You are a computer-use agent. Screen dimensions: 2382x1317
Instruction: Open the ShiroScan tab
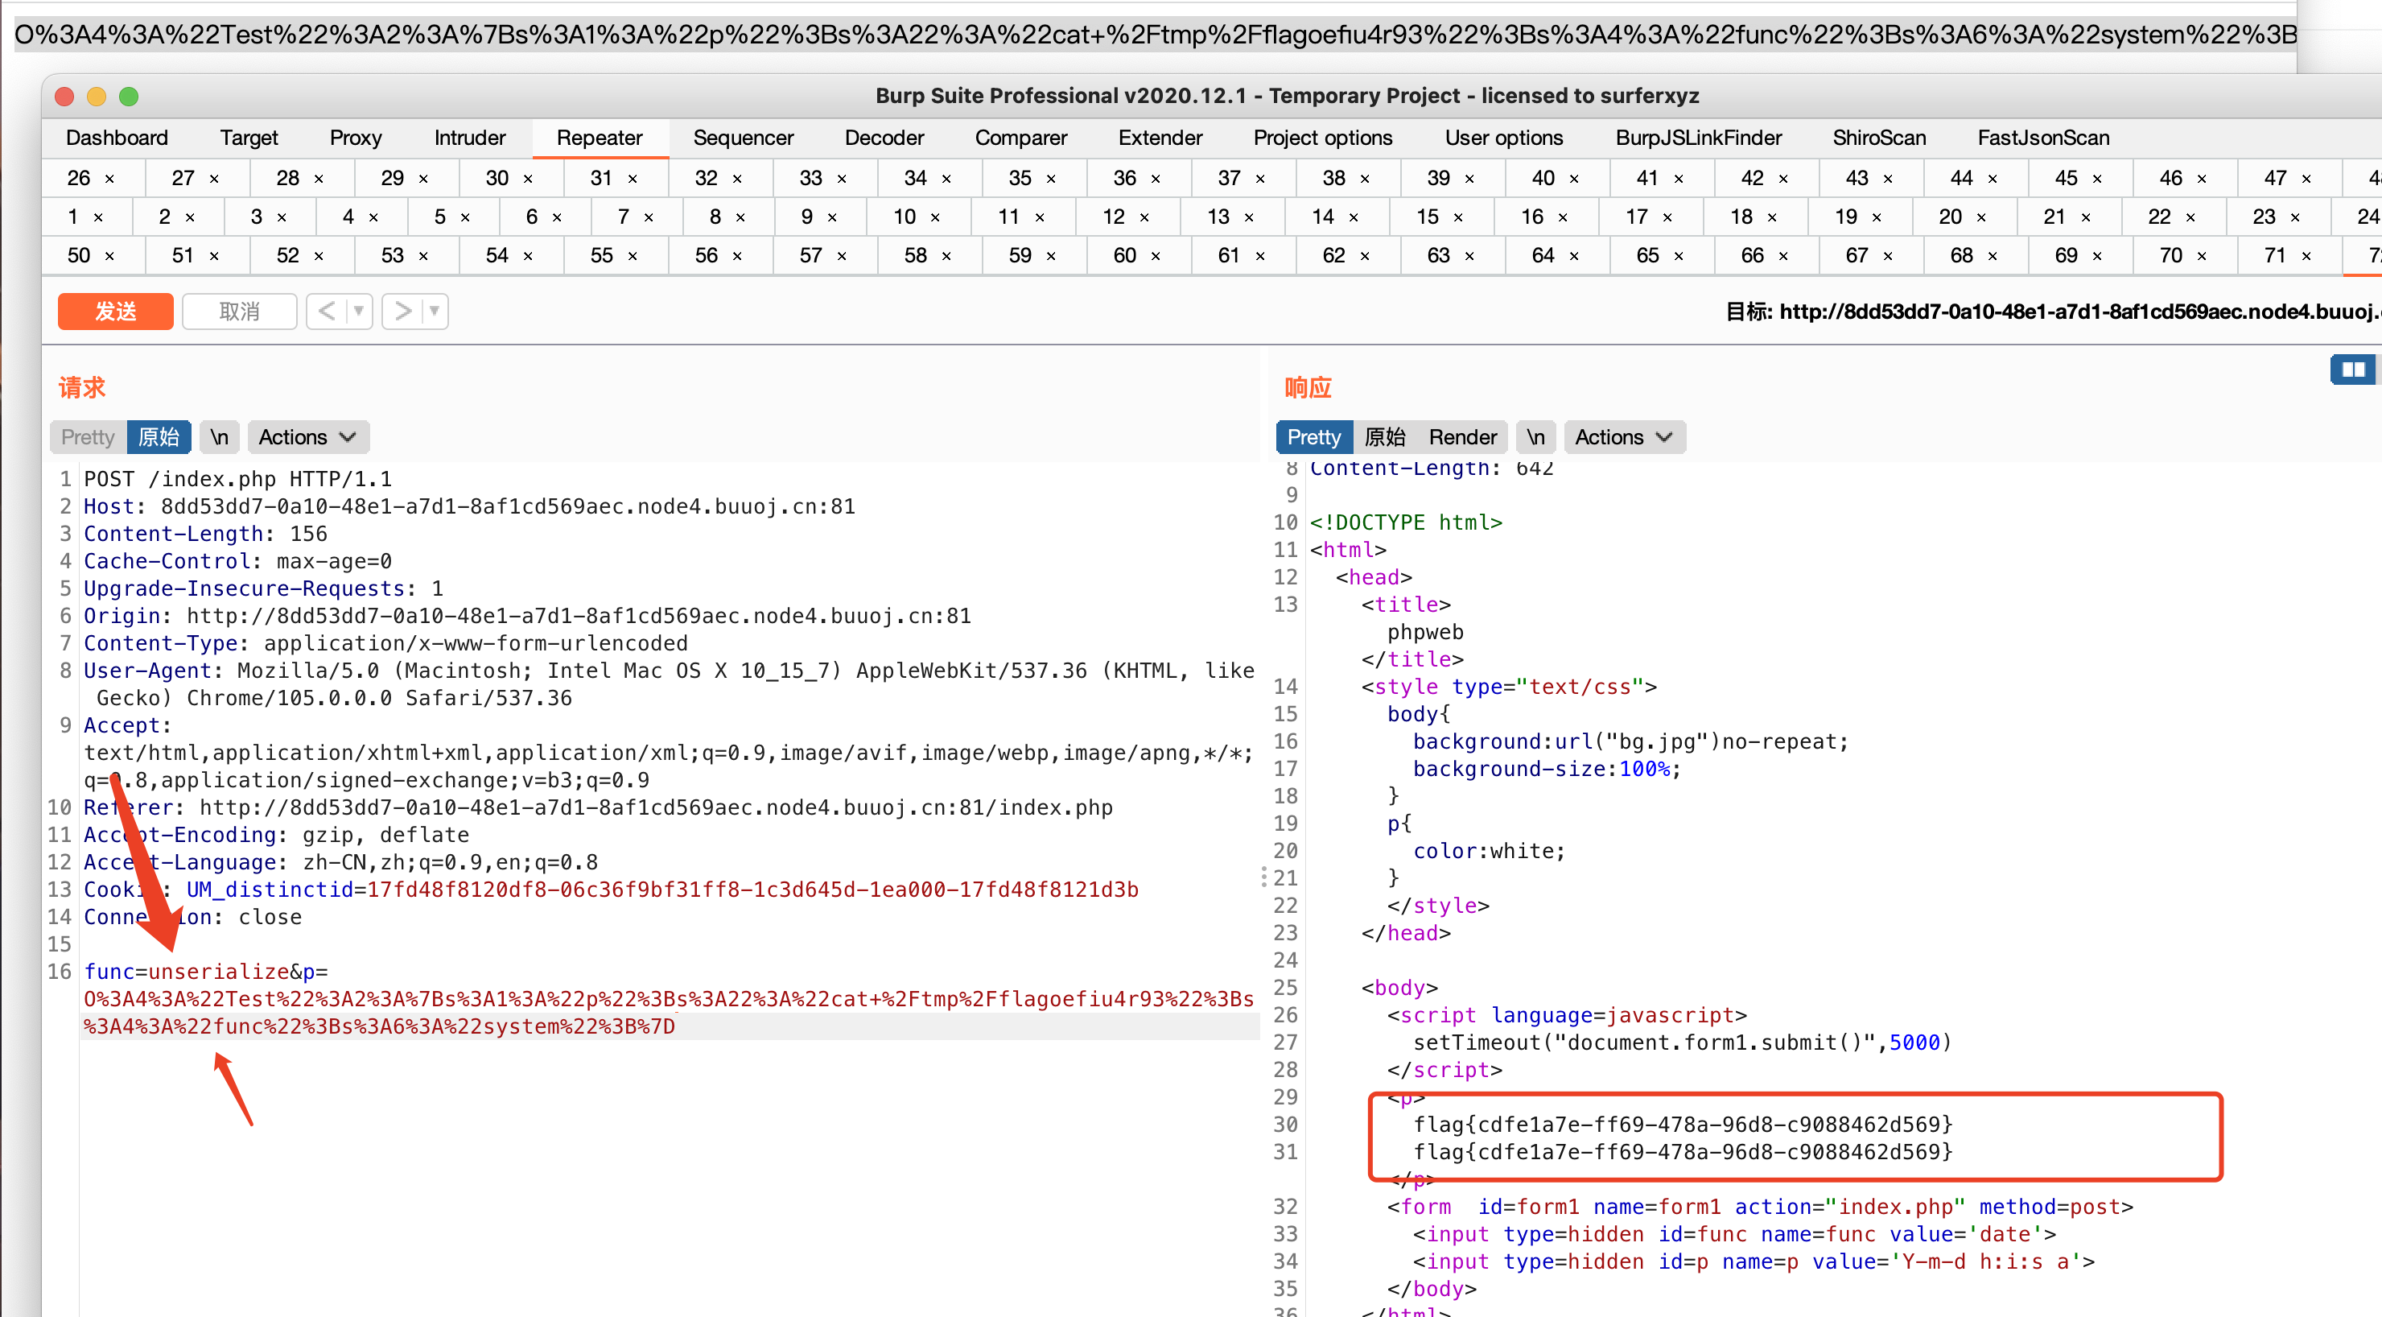click(1879, 138)
